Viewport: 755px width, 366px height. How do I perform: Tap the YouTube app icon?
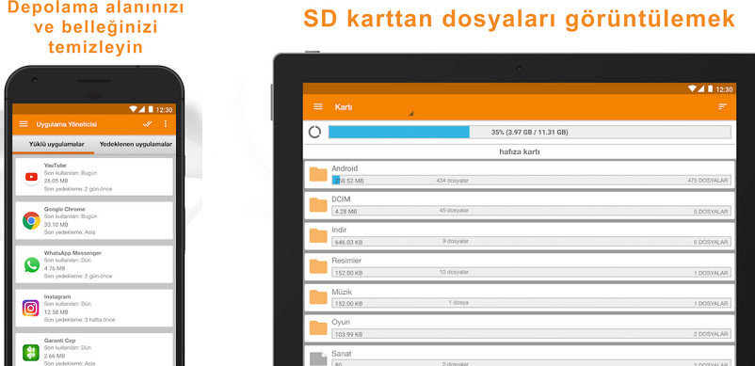click(31, 177)
